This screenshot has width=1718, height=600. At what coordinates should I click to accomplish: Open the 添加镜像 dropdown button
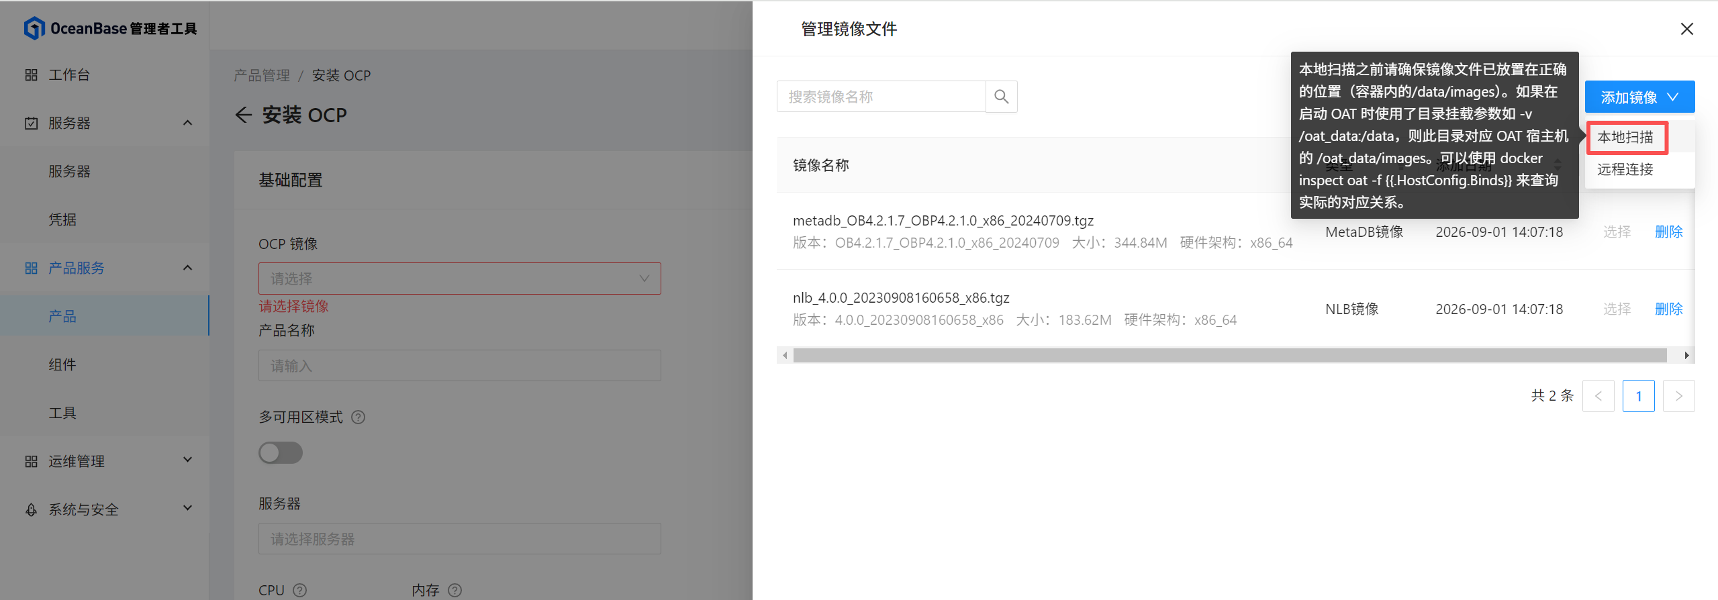click(x=1639, y=97)
